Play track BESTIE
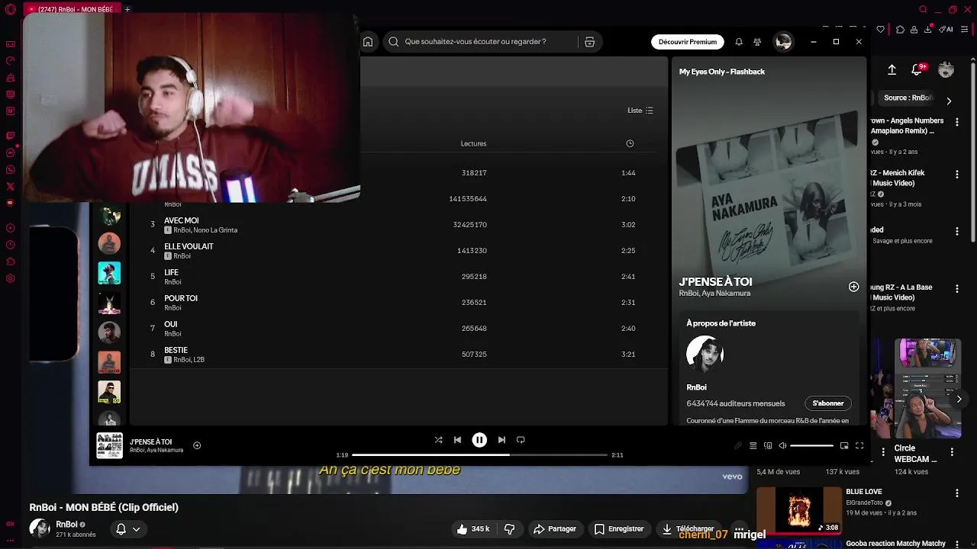This screenshot has width=977, height=549. (x=176, y=350)
